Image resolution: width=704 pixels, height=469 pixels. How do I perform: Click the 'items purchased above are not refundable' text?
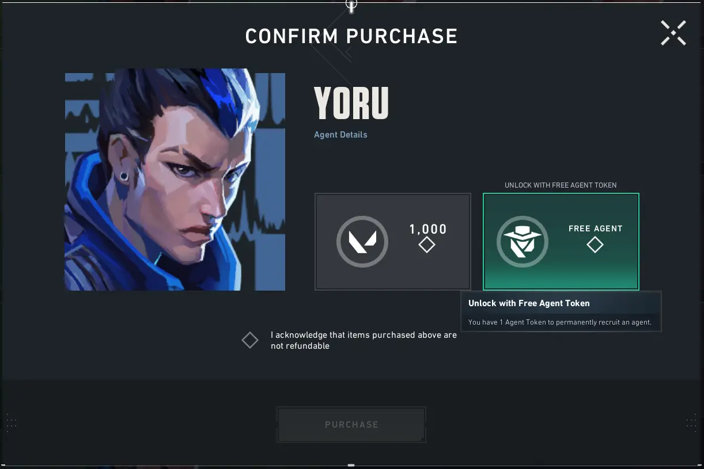pyautogui.click(x=364, y=340)
